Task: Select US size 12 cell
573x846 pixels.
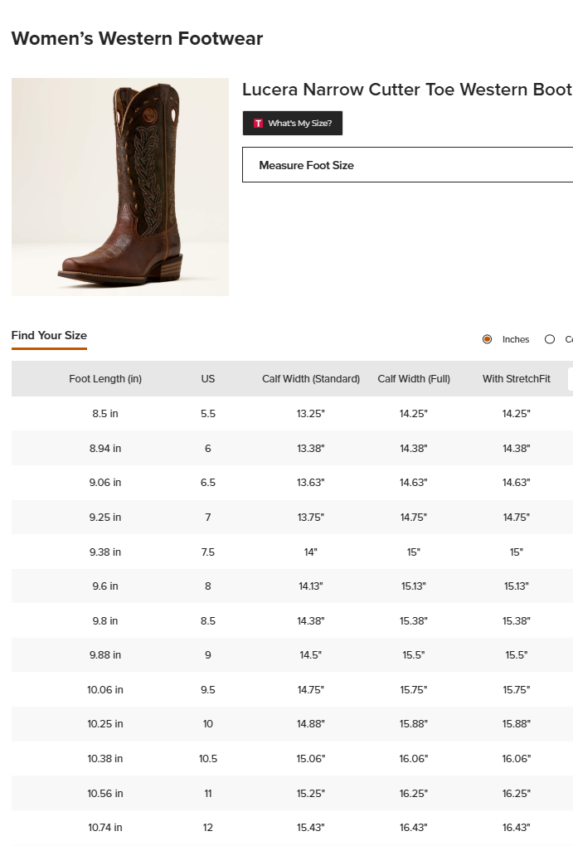Action: click(x=208, y=827)
